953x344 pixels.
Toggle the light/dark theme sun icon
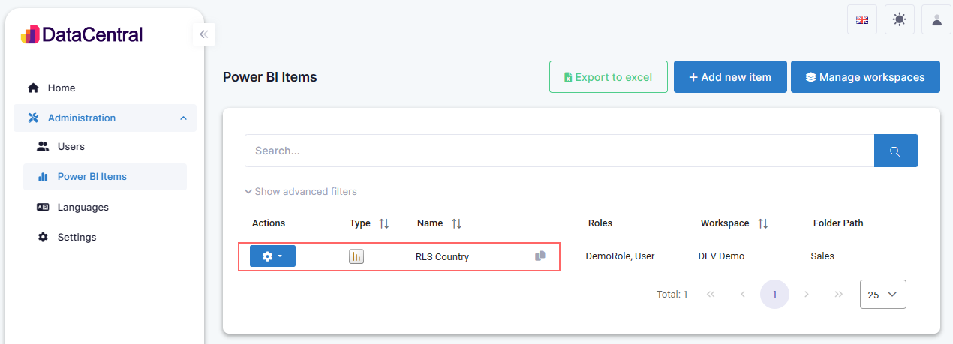click(899, 20)
